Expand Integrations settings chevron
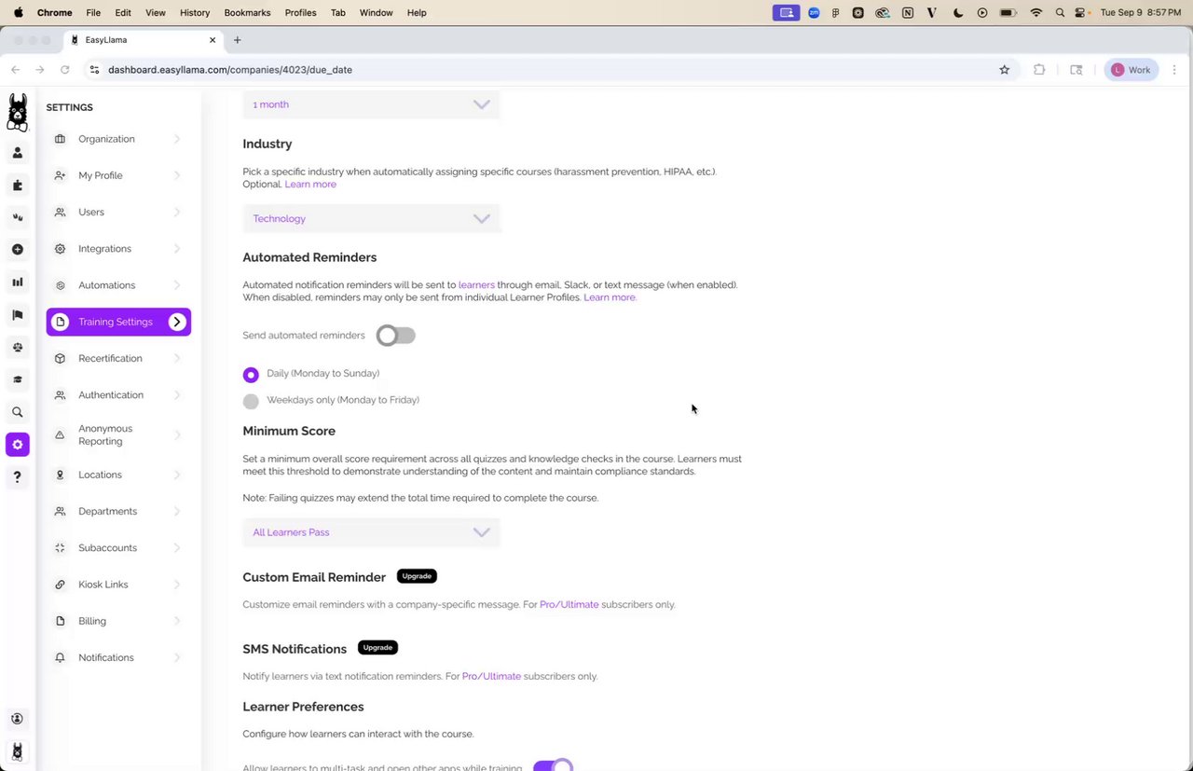Screen dimensions: 1193x771 point(177,249)
